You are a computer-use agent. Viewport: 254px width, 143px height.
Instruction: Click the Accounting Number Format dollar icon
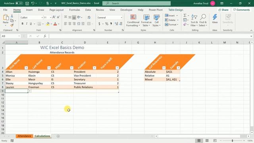[99, 24]
